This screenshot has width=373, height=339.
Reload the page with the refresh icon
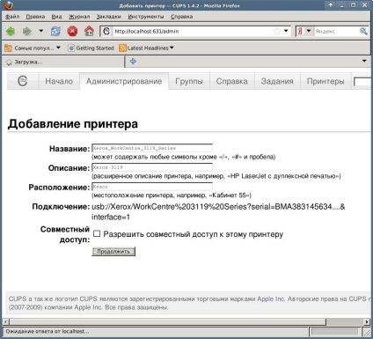(x=55, y=31)
